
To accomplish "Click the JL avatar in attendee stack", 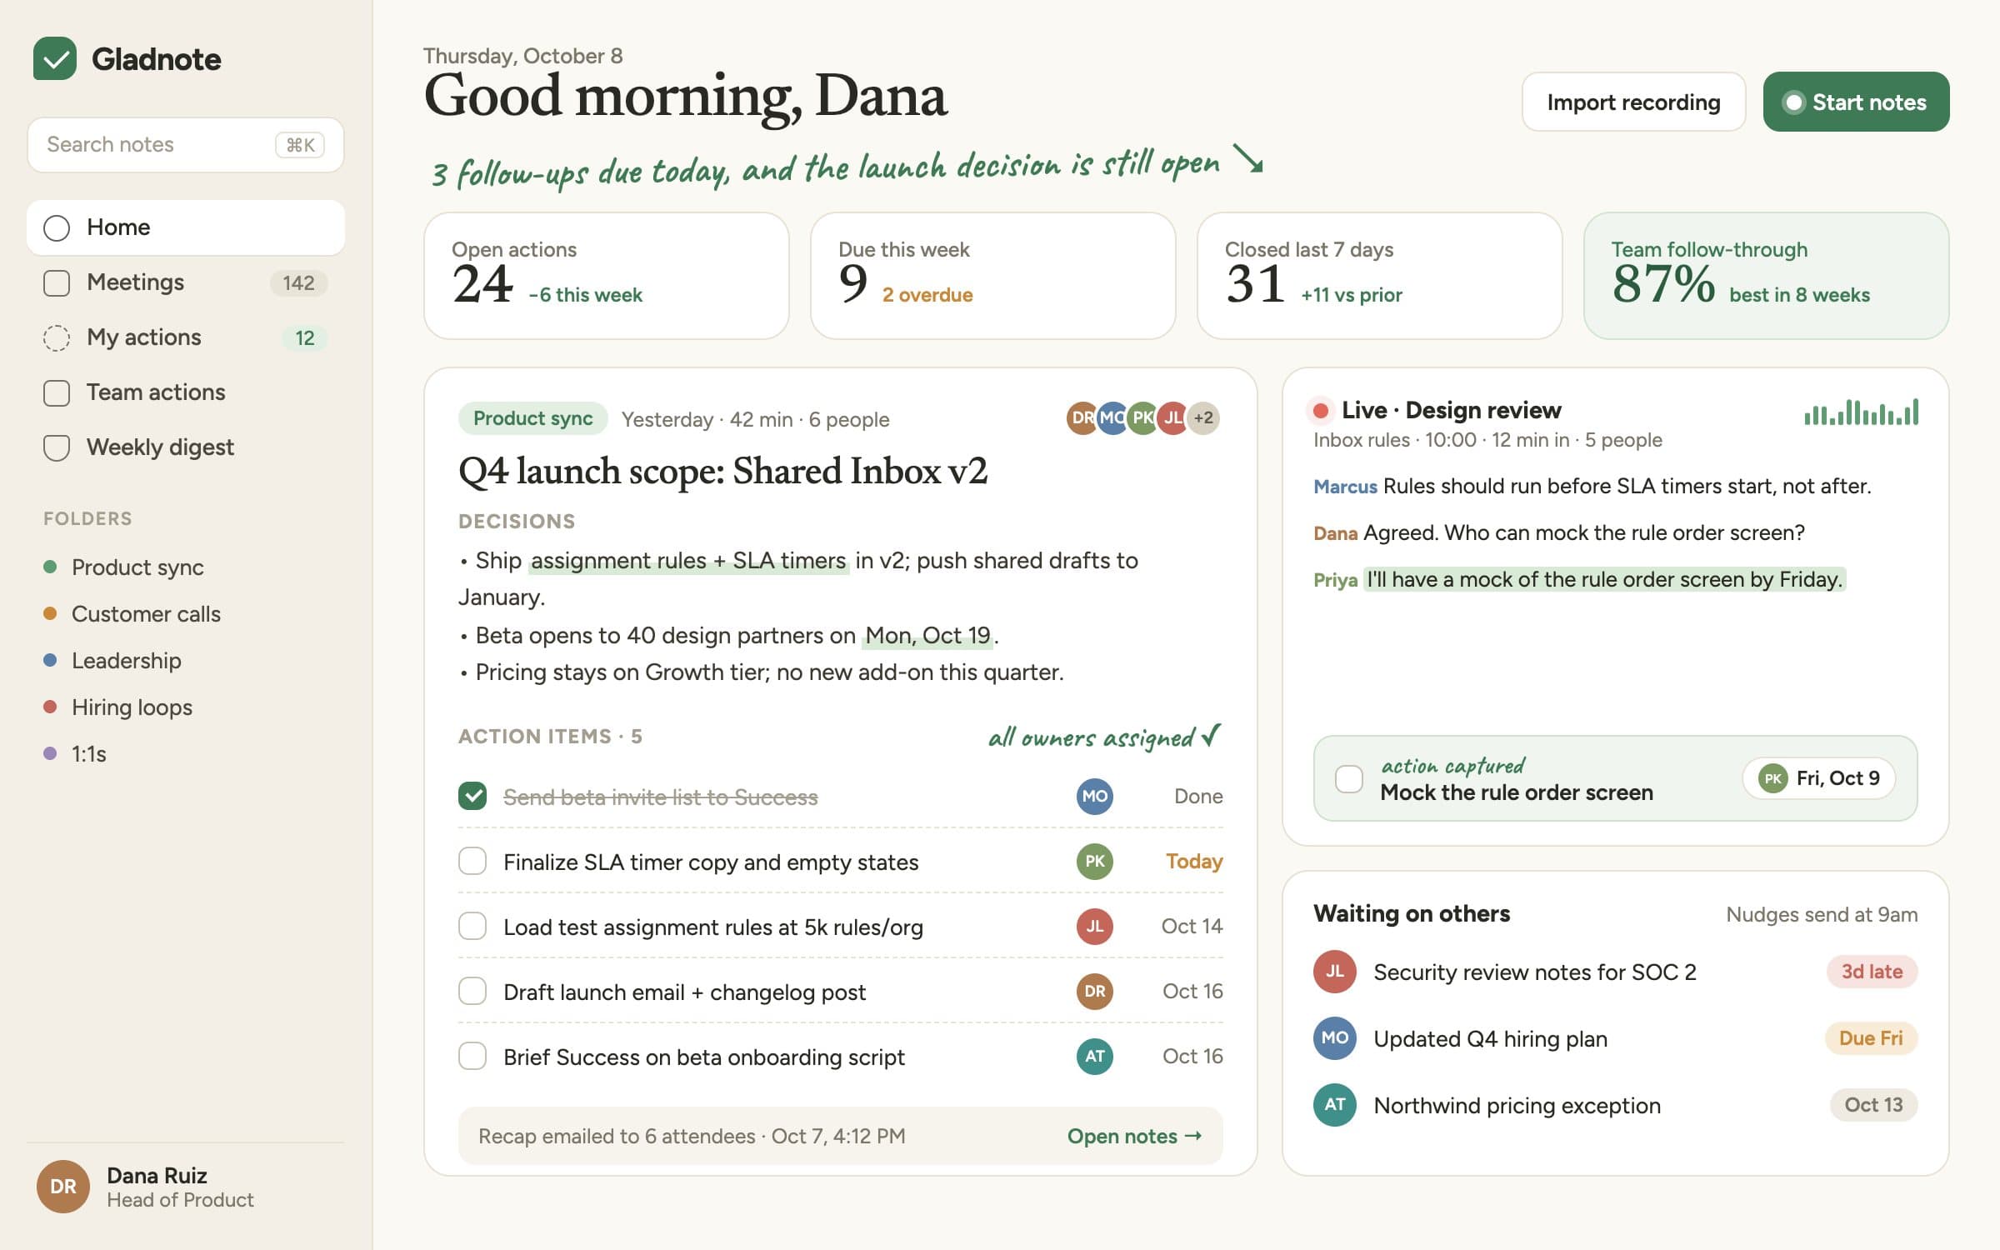I will 1172,417.
